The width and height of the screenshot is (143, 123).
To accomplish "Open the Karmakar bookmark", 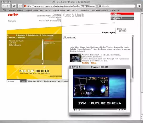I will [115, 10].
